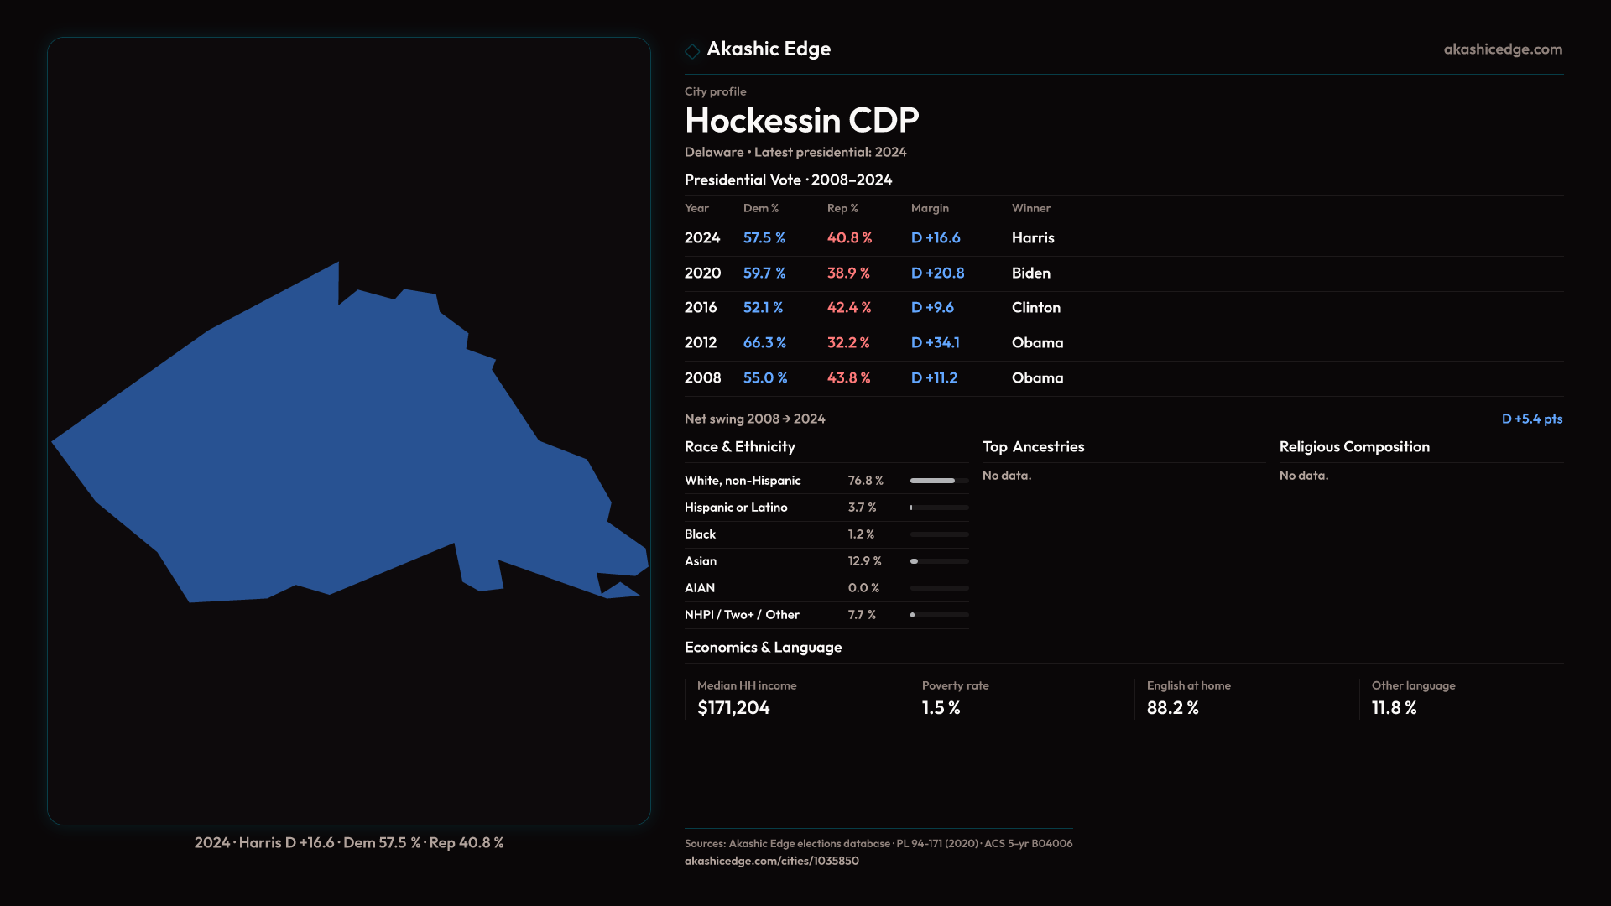Click the Net swing D +5.4 pts value

pyautogui.click(x=1531, y=419)
